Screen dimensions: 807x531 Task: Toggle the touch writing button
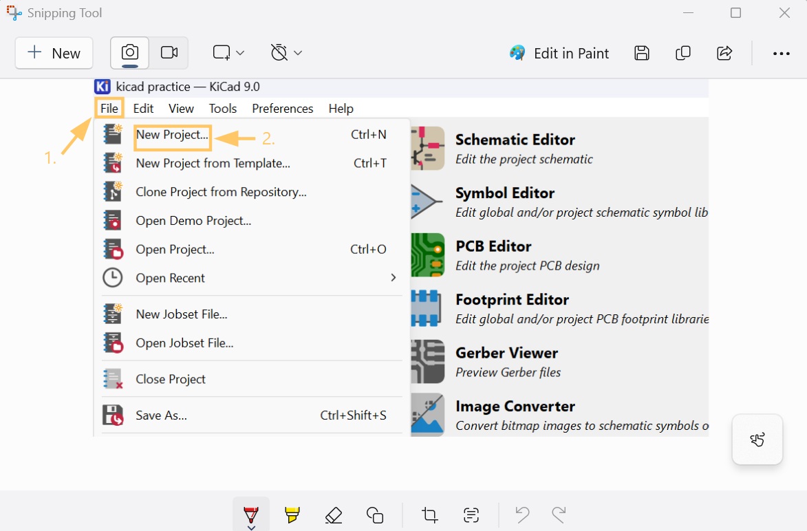[x=757, y=439]
